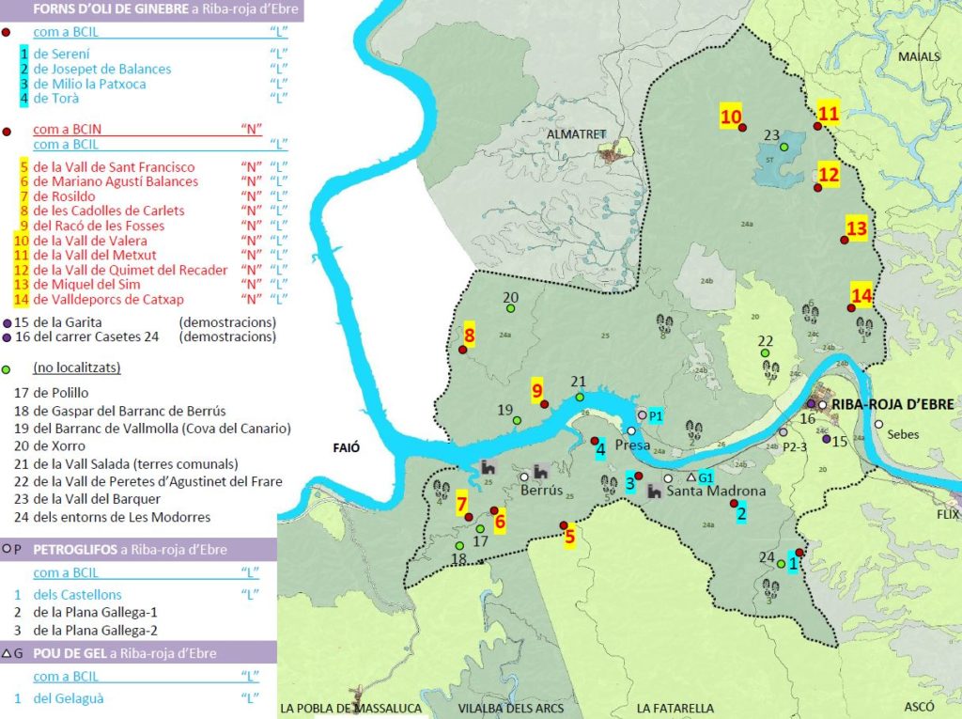This screenshot has width=962, height=719.
Task: Click red marker number 10 on the map
Action: pyautogui.click(x=742, y=127)
